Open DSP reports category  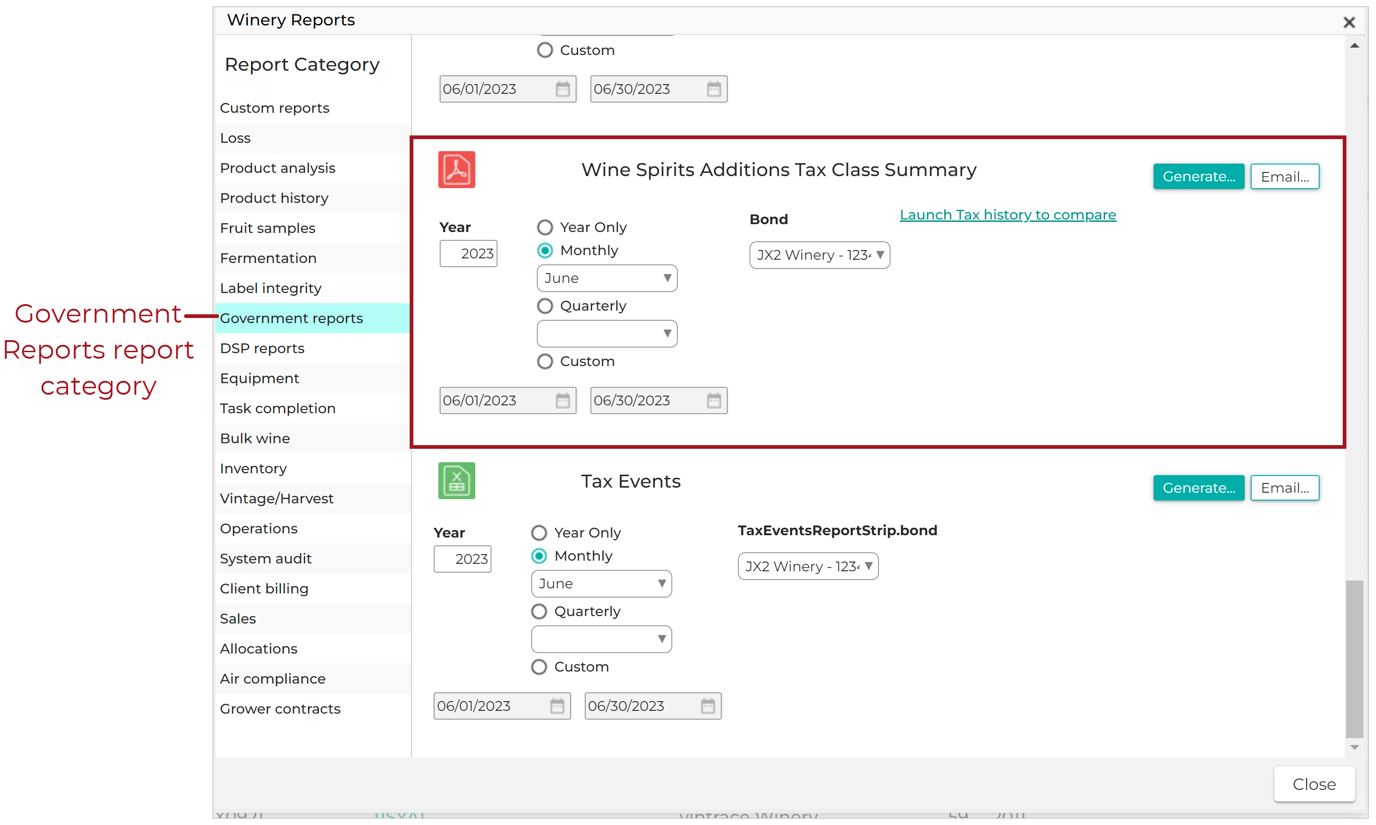point(313,348)
